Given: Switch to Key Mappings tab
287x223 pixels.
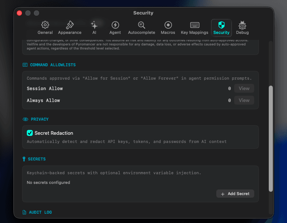Looking at the screenshot, I should (194, 28).
